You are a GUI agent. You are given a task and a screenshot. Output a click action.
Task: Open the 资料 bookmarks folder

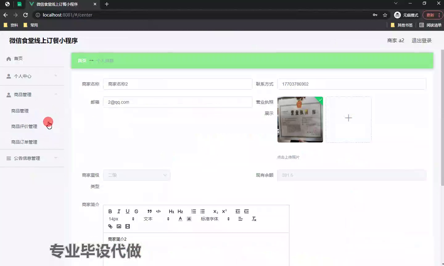point(11,25)
